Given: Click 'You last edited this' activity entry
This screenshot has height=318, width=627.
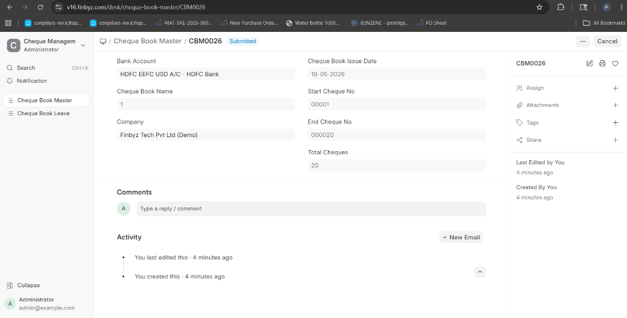Looking at the screenshot, I should tap(183, 258).
